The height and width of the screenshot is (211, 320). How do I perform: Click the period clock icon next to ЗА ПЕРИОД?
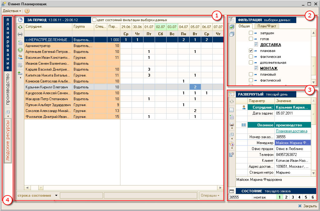tap(20, 20)
